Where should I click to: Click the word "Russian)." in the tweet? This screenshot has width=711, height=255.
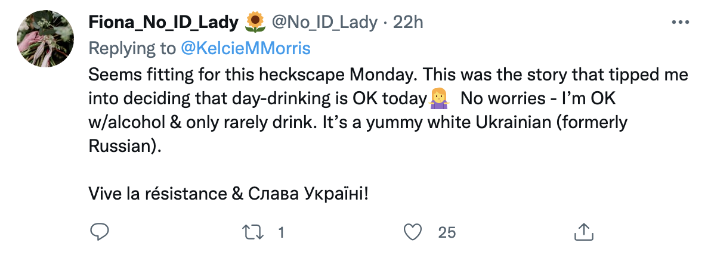click(125, 146)
